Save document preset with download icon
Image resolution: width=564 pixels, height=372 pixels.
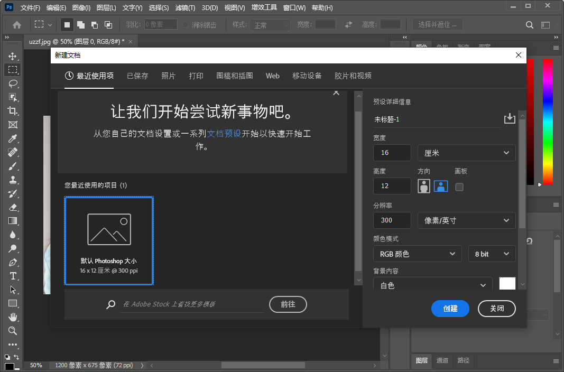point(510,118)
